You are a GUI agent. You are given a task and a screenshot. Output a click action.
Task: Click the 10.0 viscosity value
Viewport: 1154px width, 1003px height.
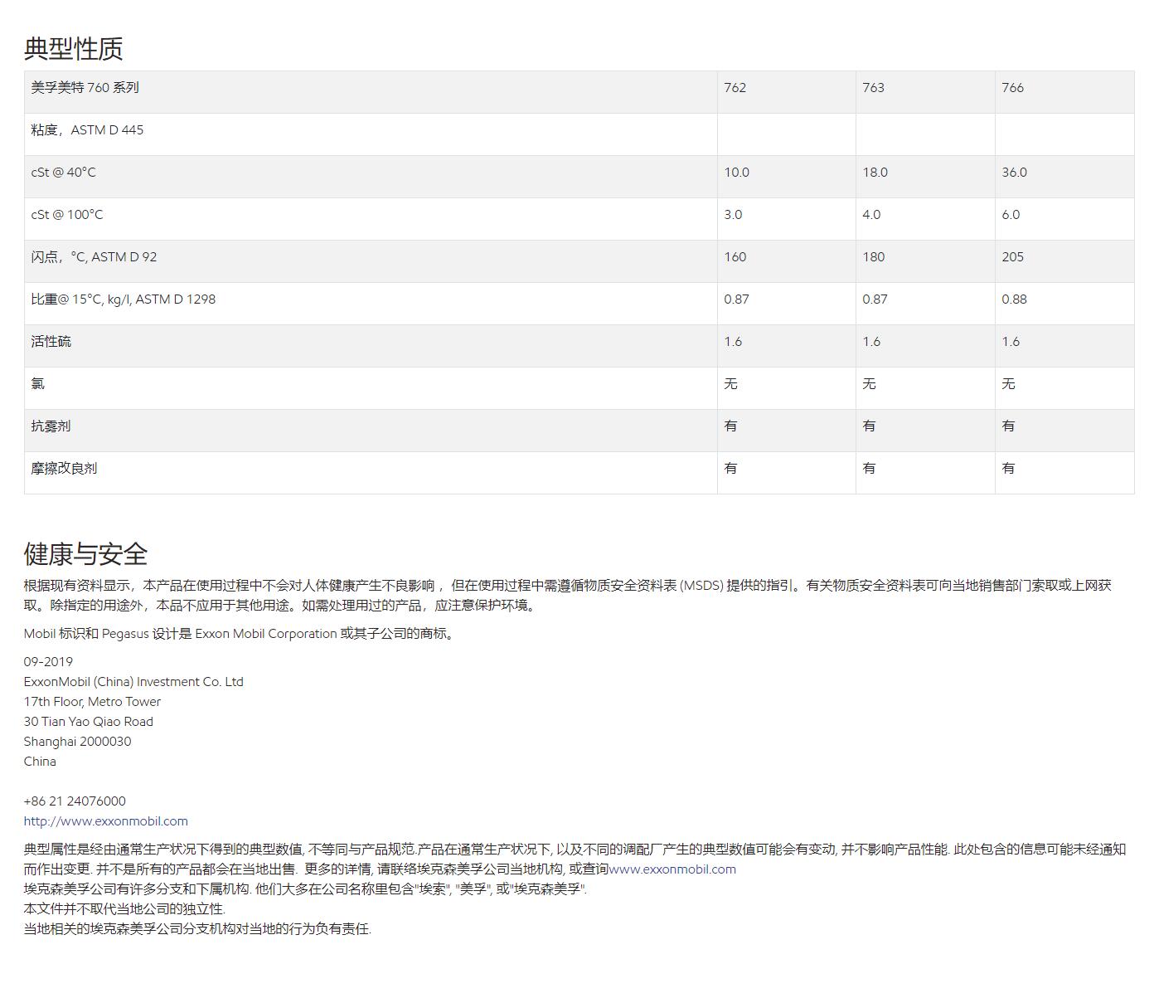click(x=737, y=173)
